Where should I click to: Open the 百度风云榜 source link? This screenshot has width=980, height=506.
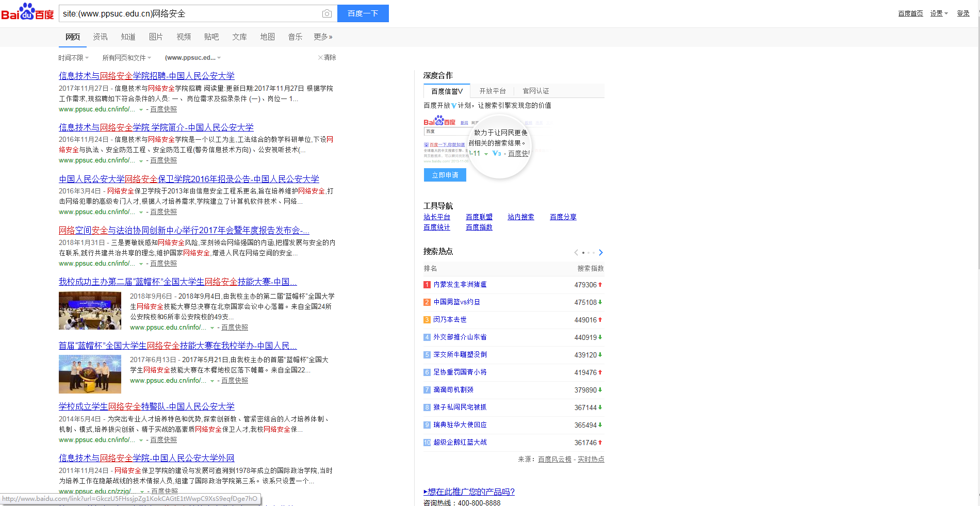tap(554, 459)
